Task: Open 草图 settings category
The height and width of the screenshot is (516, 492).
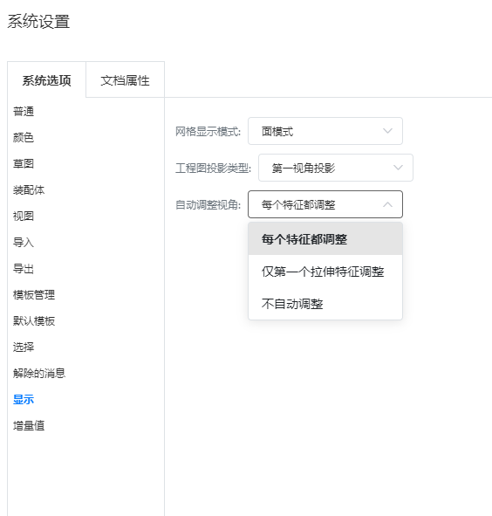Action: [24, 163]
